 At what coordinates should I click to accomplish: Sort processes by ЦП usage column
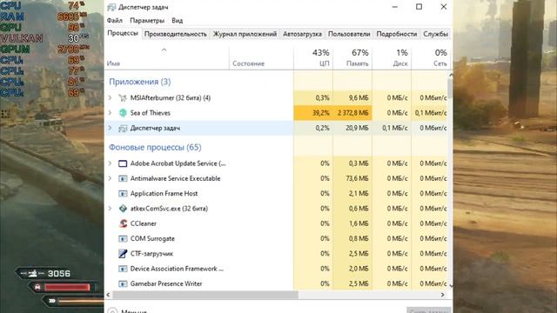pos(313,58)
